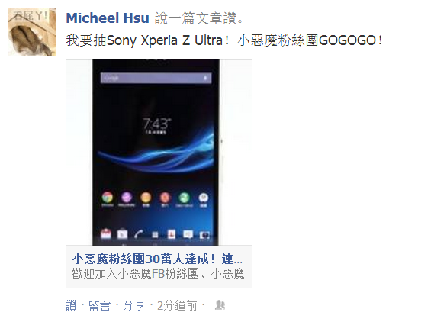The width and height of the screenshot is (447, 322).
Task: Open Micheel Hsu's profile link
Action: coord(108,18)
